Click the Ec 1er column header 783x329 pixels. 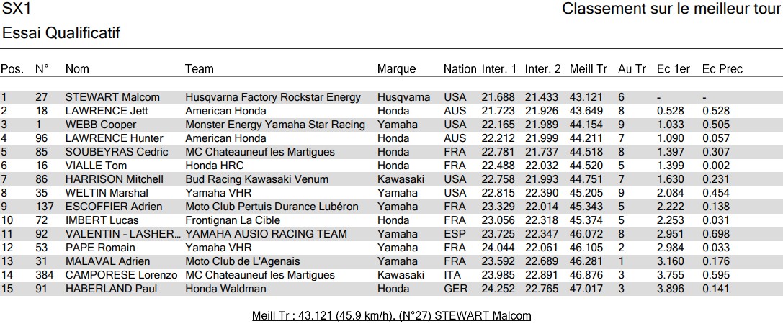click(x=673, y=69)
